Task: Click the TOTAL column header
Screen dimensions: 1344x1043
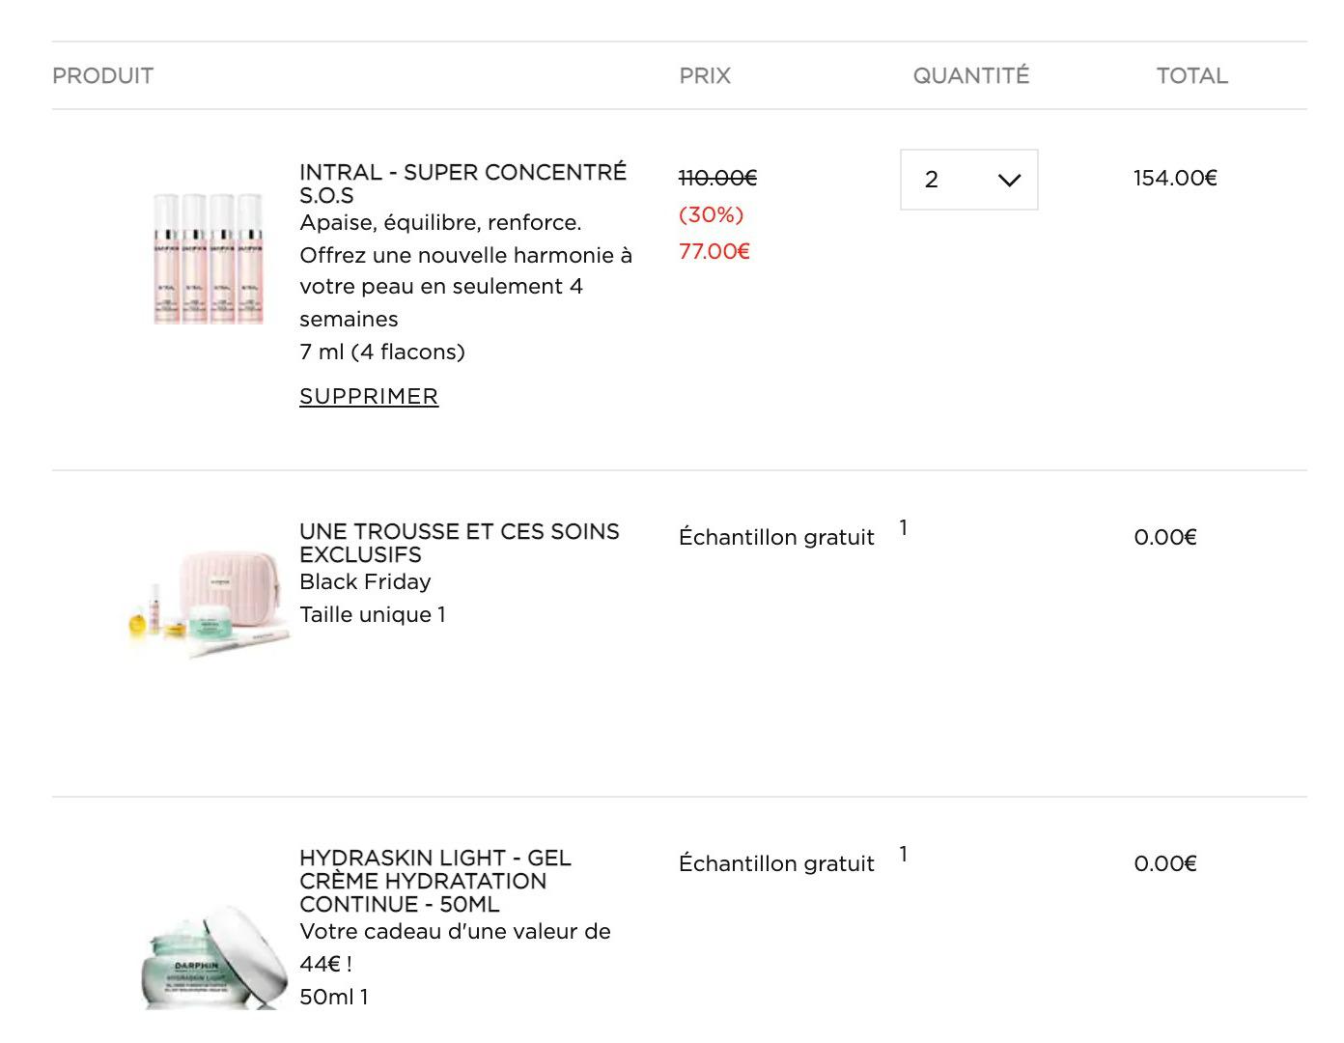Action: (1192, 75)
